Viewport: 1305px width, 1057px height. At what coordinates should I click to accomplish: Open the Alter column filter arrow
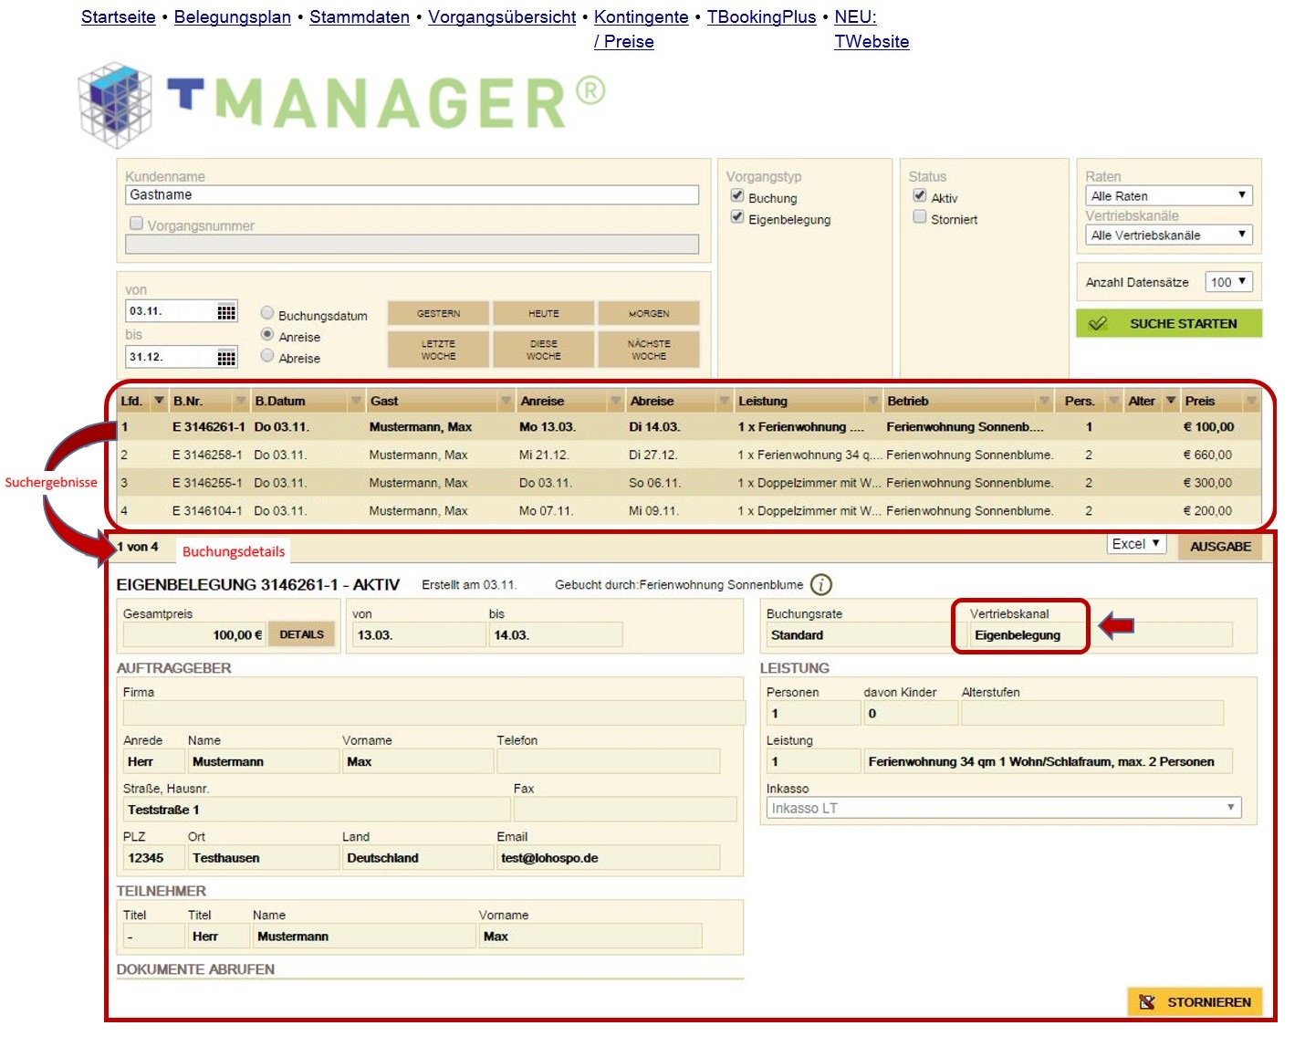click(x=1170, y=401)
